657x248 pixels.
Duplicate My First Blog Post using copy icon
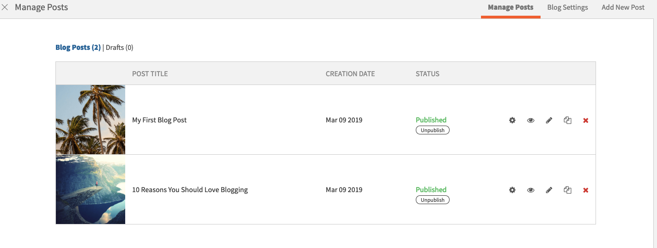tap(567, 120)
